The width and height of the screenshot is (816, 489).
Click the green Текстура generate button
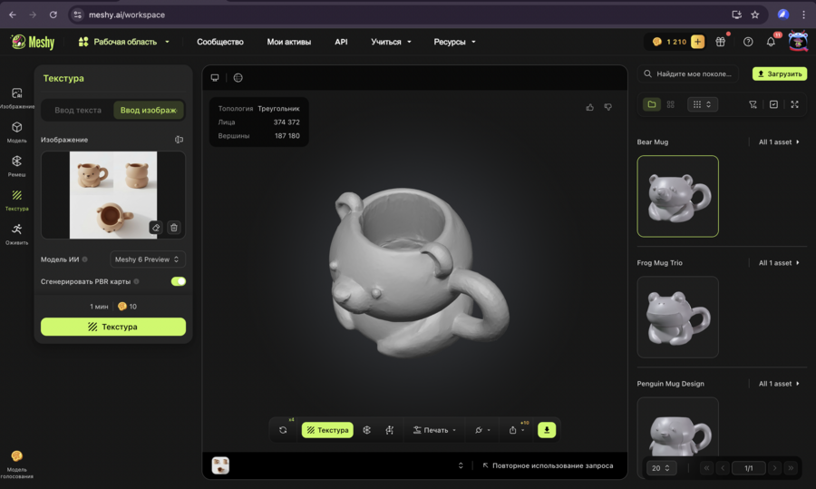coord(113,327)
